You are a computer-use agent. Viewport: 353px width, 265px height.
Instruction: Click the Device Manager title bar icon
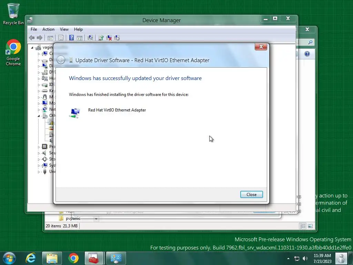(30, 20)
